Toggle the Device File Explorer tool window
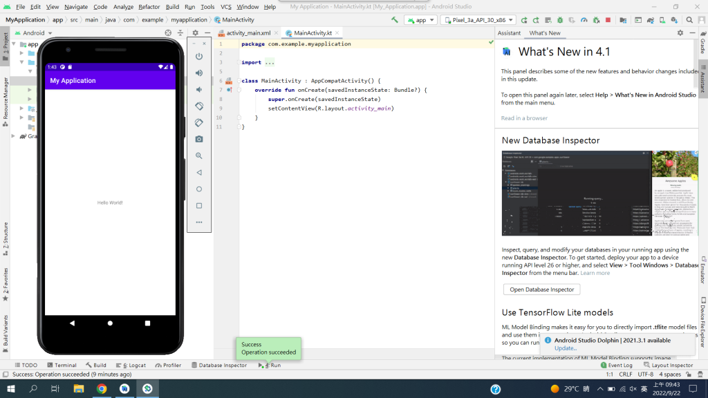The width and height of the screenshot is (708, 398). pyautogui.click(x=703, y=322)
